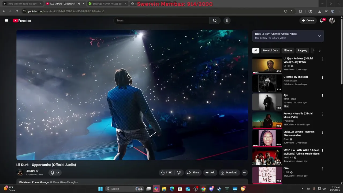Show hidden system tray icons chevron

pos(303,189)
